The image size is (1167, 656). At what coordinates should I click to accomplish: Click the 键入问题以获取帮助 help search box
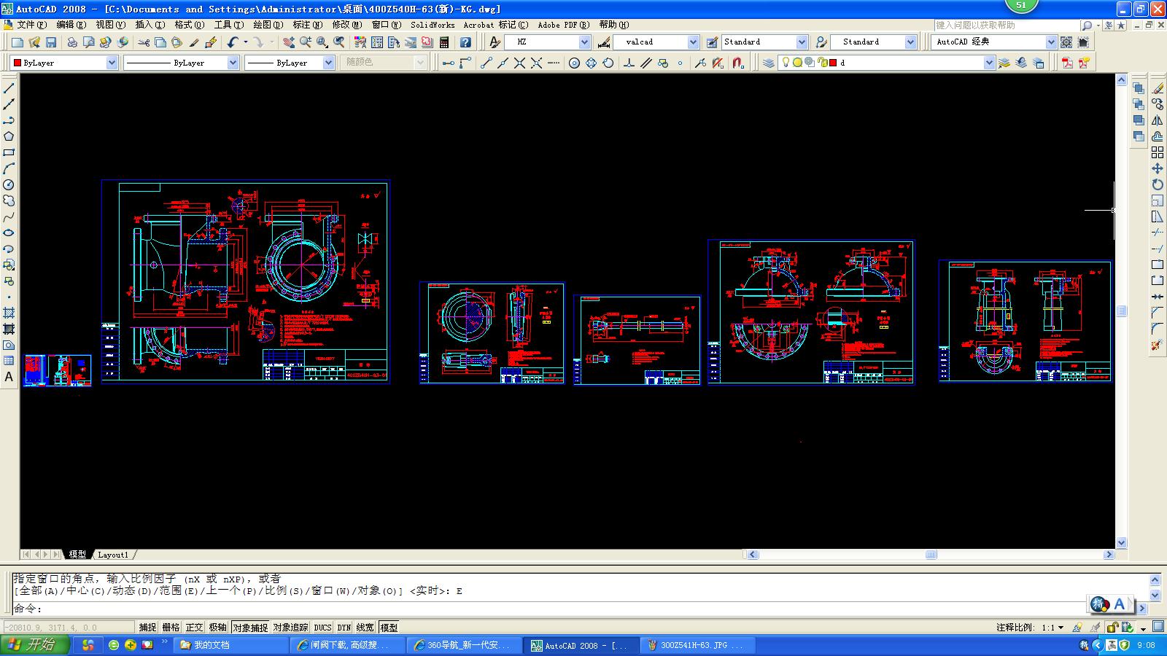(1007, 25)
